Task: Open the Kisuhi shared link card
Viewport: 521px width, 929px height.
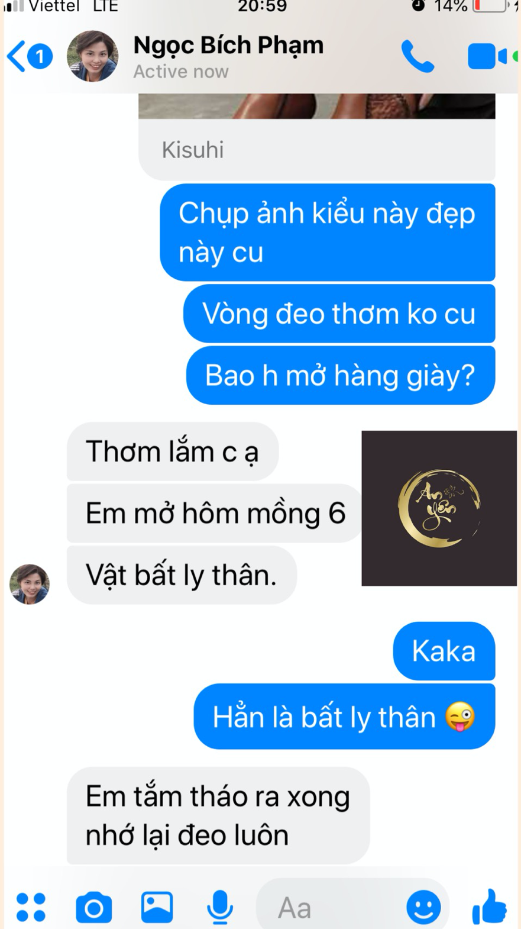Action: click(317, 137)
